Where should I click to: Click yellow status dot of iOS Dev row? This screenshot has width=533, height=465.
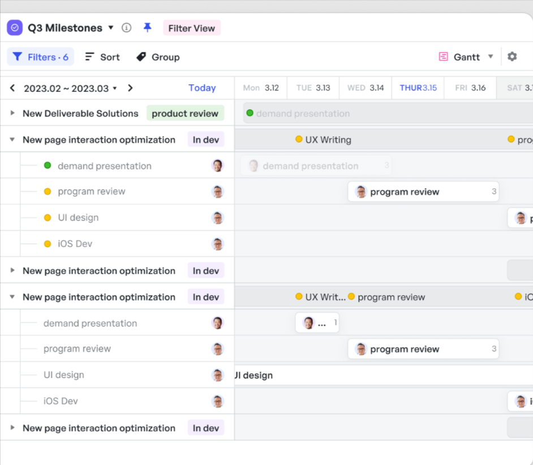point(48,244)
